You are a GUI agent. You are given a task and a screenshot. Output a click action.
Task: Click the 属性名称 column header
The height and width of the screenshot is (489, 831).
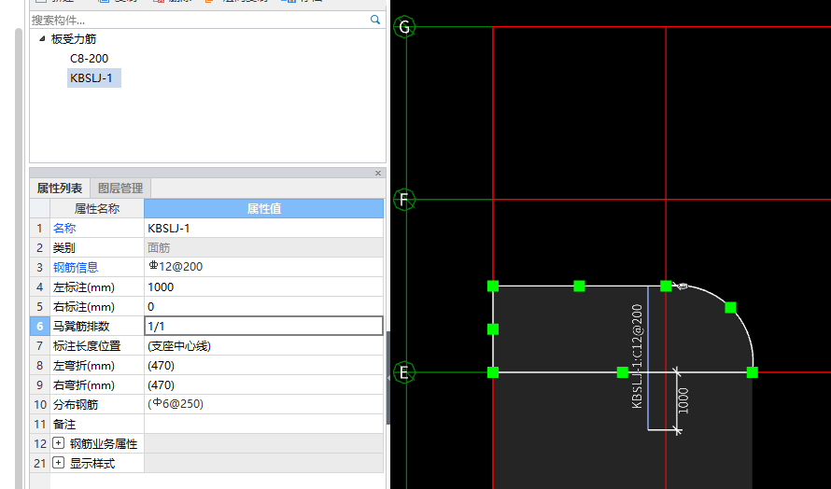[x=97, y=209]
